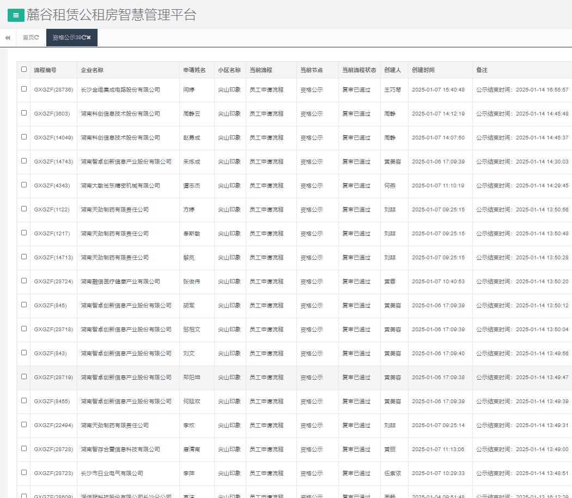
Task: Click the 企业名称 column header
Action: pos(92,70)
